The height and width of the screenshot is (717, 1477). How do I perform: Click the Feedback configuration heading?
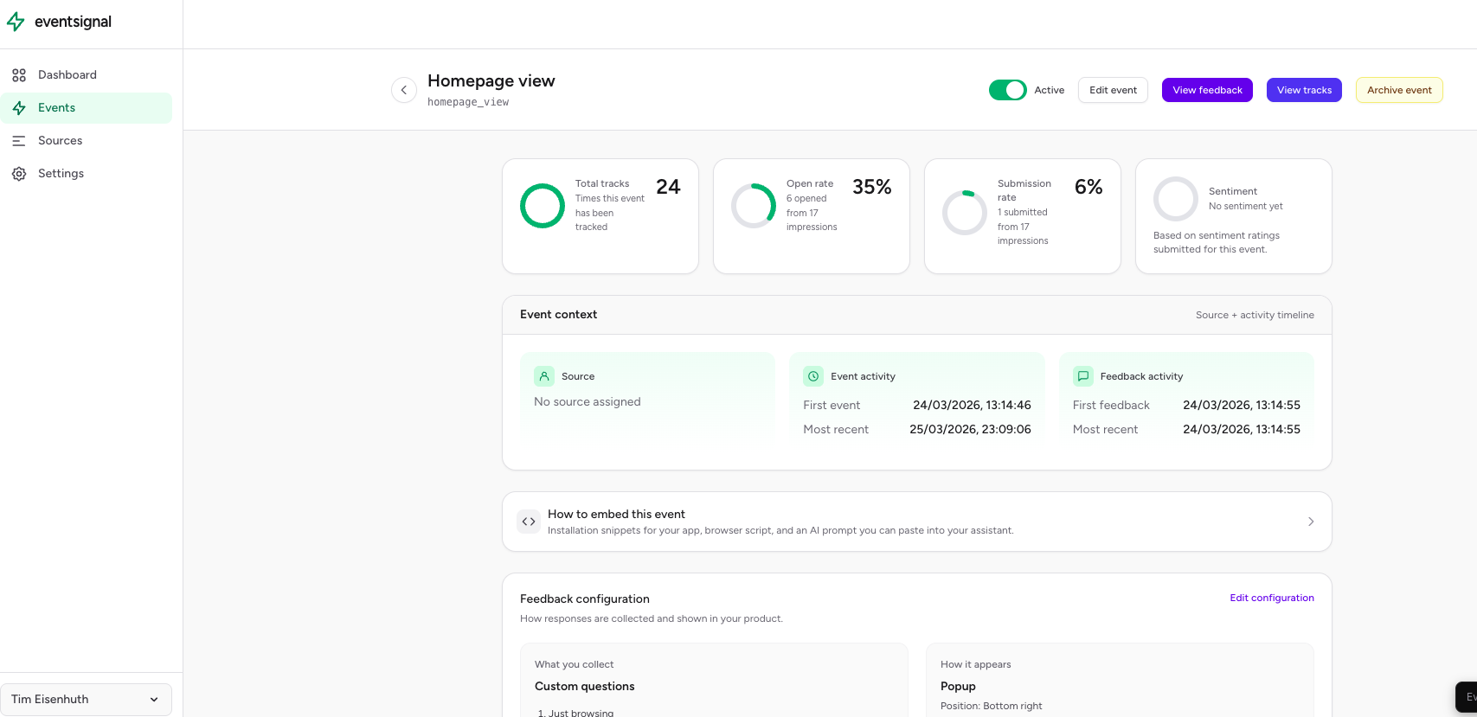coord(585,599)
